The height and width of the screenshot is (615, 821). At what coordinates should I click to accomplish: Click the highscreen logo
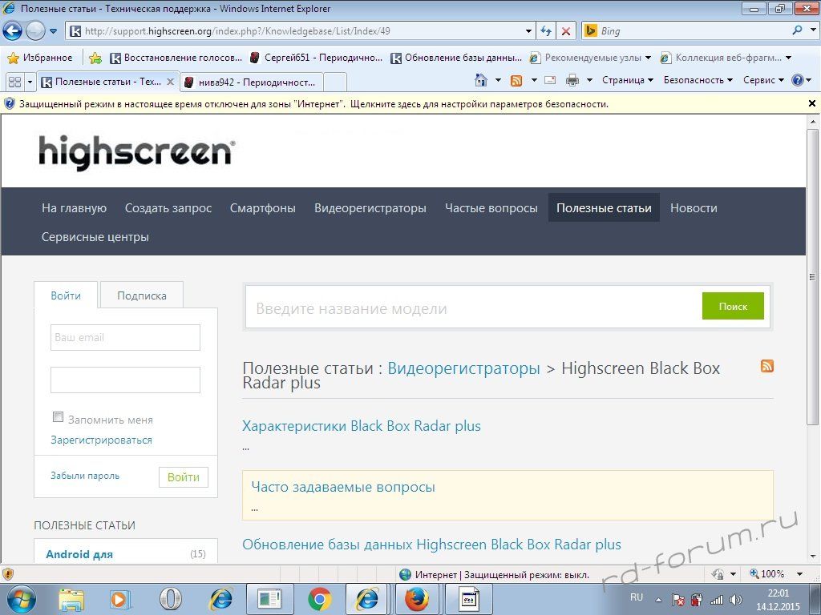[x=136, y=152]
